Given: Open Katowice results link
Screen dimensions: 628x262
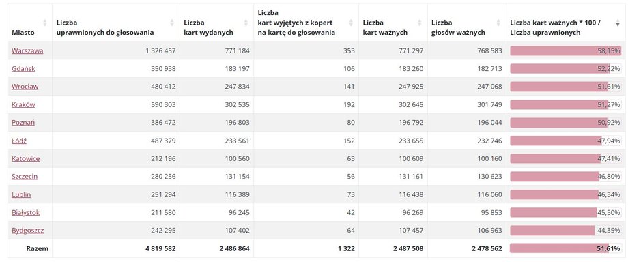Looking at the screenshot, I should pos(26,159).
